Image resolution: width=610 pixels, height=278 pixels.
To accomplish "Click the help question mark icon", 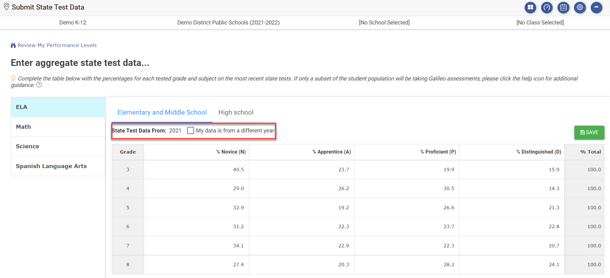I will click(x=39, y=85).
